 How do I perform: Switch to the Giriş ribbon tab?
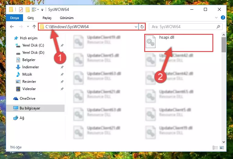pyautogui.click(x=31, y=18)
